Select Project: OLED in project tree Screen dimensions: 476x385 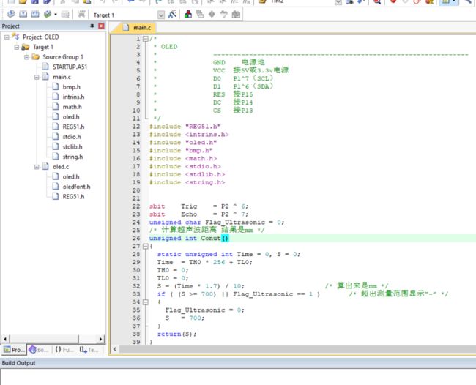(x=41, y=37)
